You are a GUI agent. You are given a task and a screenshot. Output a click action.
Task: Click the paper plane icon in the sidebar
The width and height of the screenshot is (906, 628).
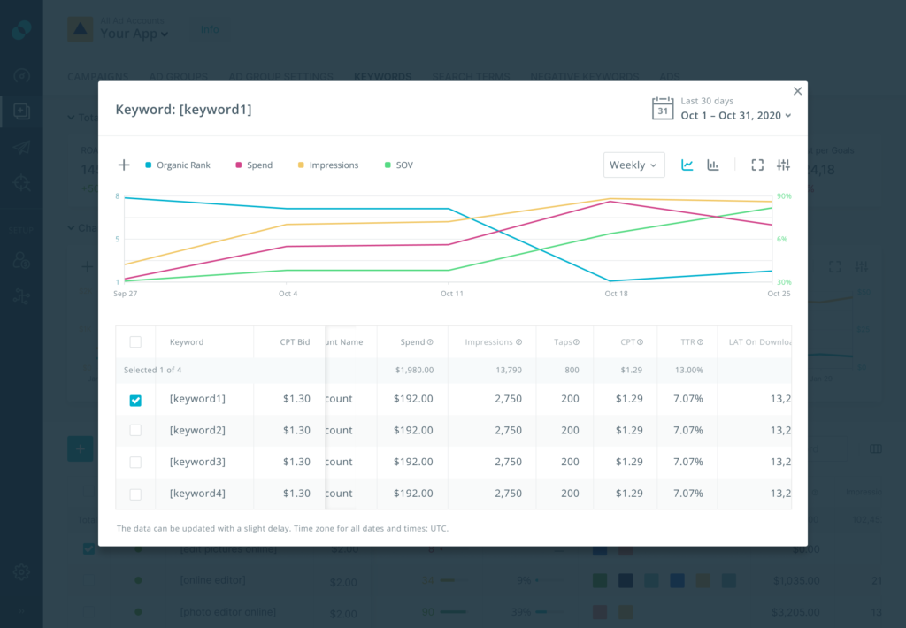(x=21, y=147)
